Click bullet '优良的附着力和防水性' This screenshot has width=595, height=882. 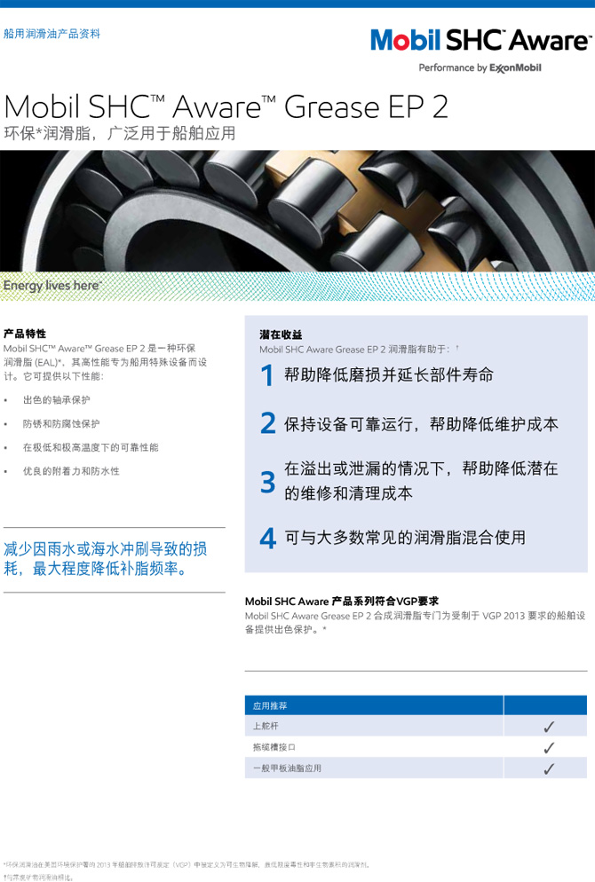71,471
